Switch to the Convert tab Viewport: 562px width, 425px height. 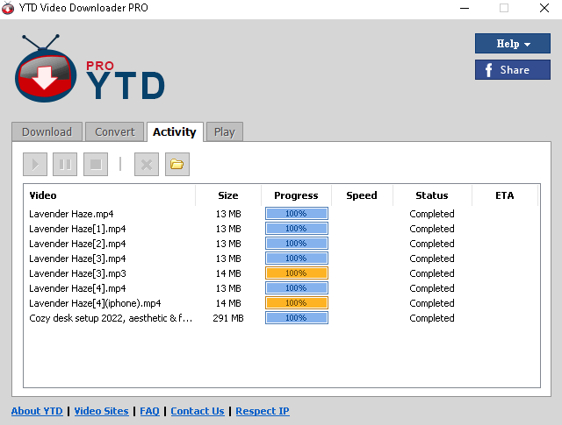click(x=115, y=132)
